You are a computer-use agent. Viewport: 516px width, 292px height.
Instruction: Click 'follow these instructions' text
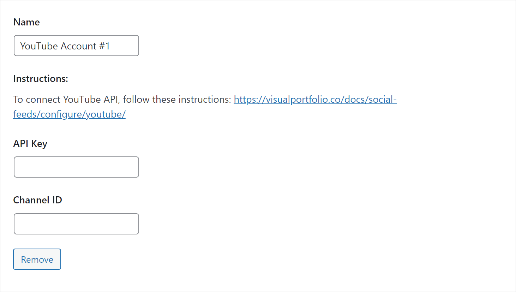pyautogui.click(x=176, y=100)
